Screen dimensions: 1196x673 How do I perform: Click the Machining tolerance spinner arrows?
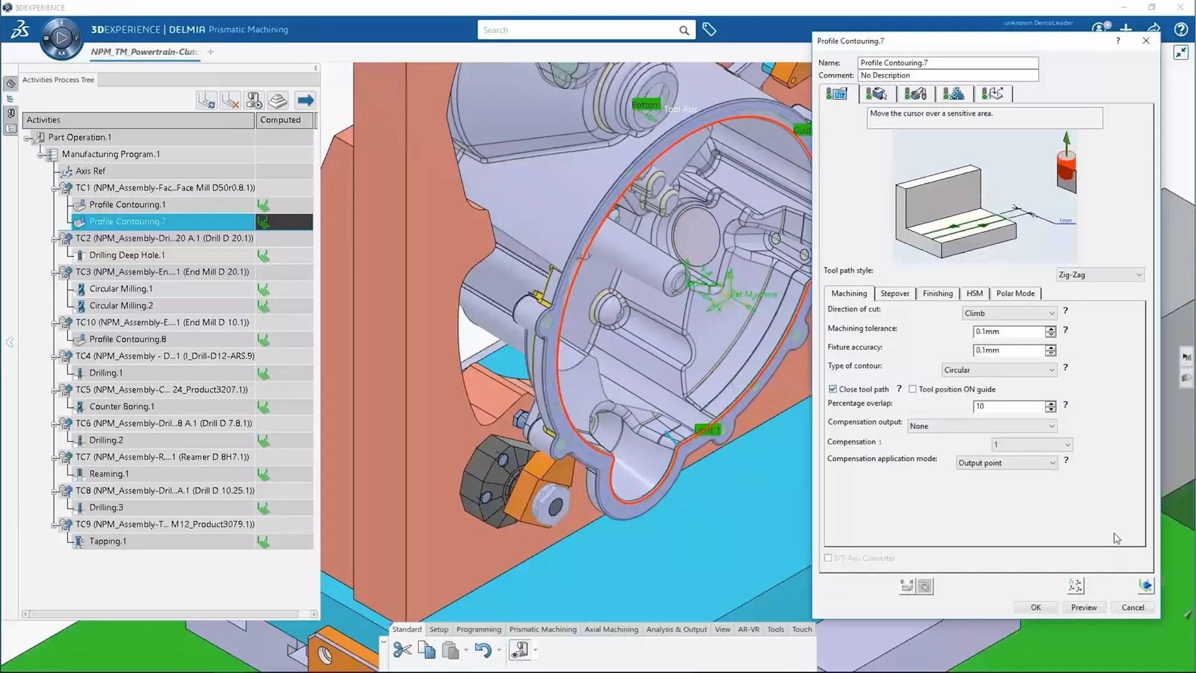pos(1051,332)
